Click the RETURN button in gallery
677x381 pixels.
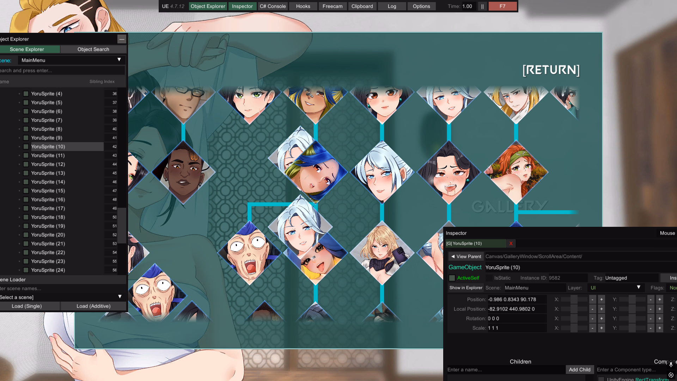551,70
